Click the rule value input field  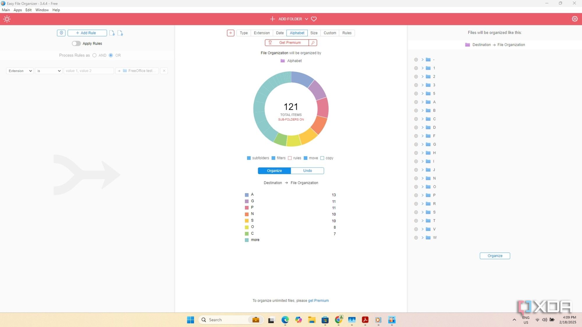click(89, 71)
